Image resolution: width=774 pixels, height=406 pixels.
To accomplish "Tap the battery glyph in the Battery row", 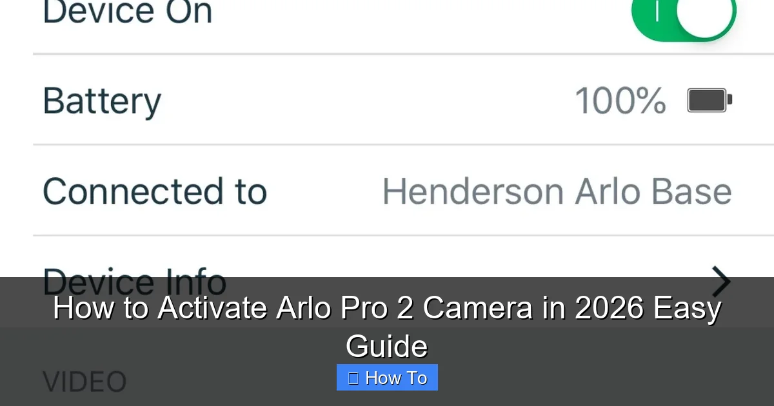I will 708,100.
